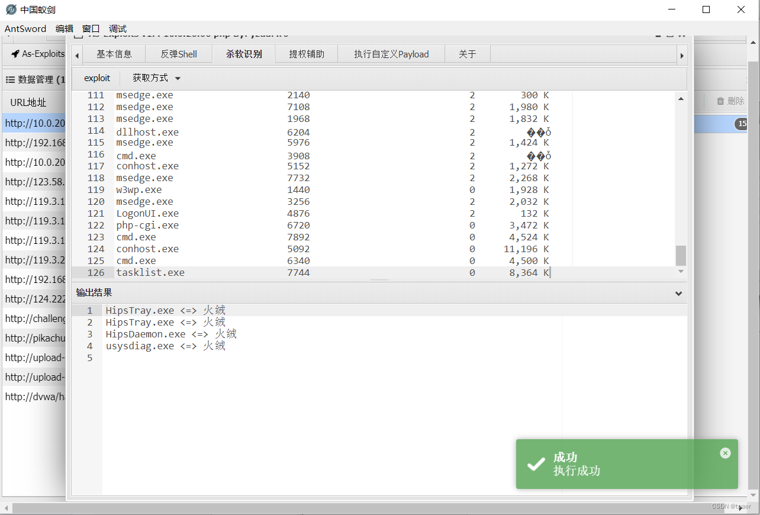Open the 执行自定义Payload tab

coord(391,54)
